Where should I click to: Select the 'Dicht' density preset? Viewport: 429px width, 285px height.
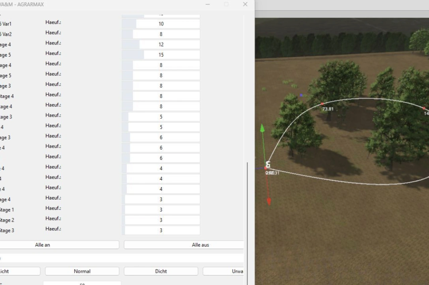[161, 271]
